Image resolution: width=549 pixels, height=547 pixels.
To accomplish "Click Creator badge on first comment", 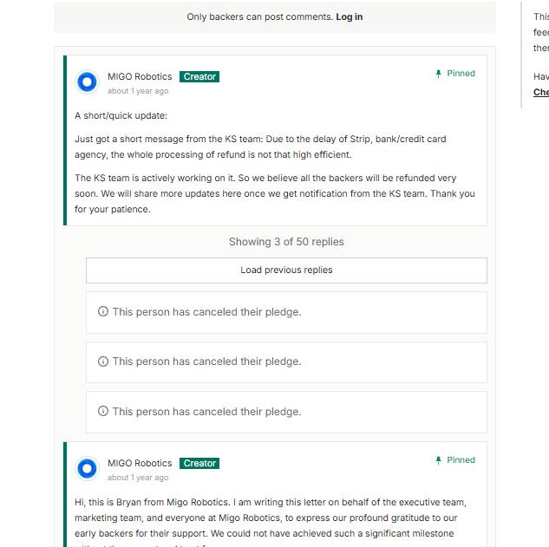I will [199, 76].
